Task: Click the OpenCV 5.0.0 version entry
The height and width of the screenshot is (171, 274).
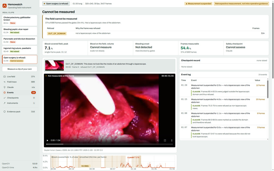Action: (x=20, y=164)
